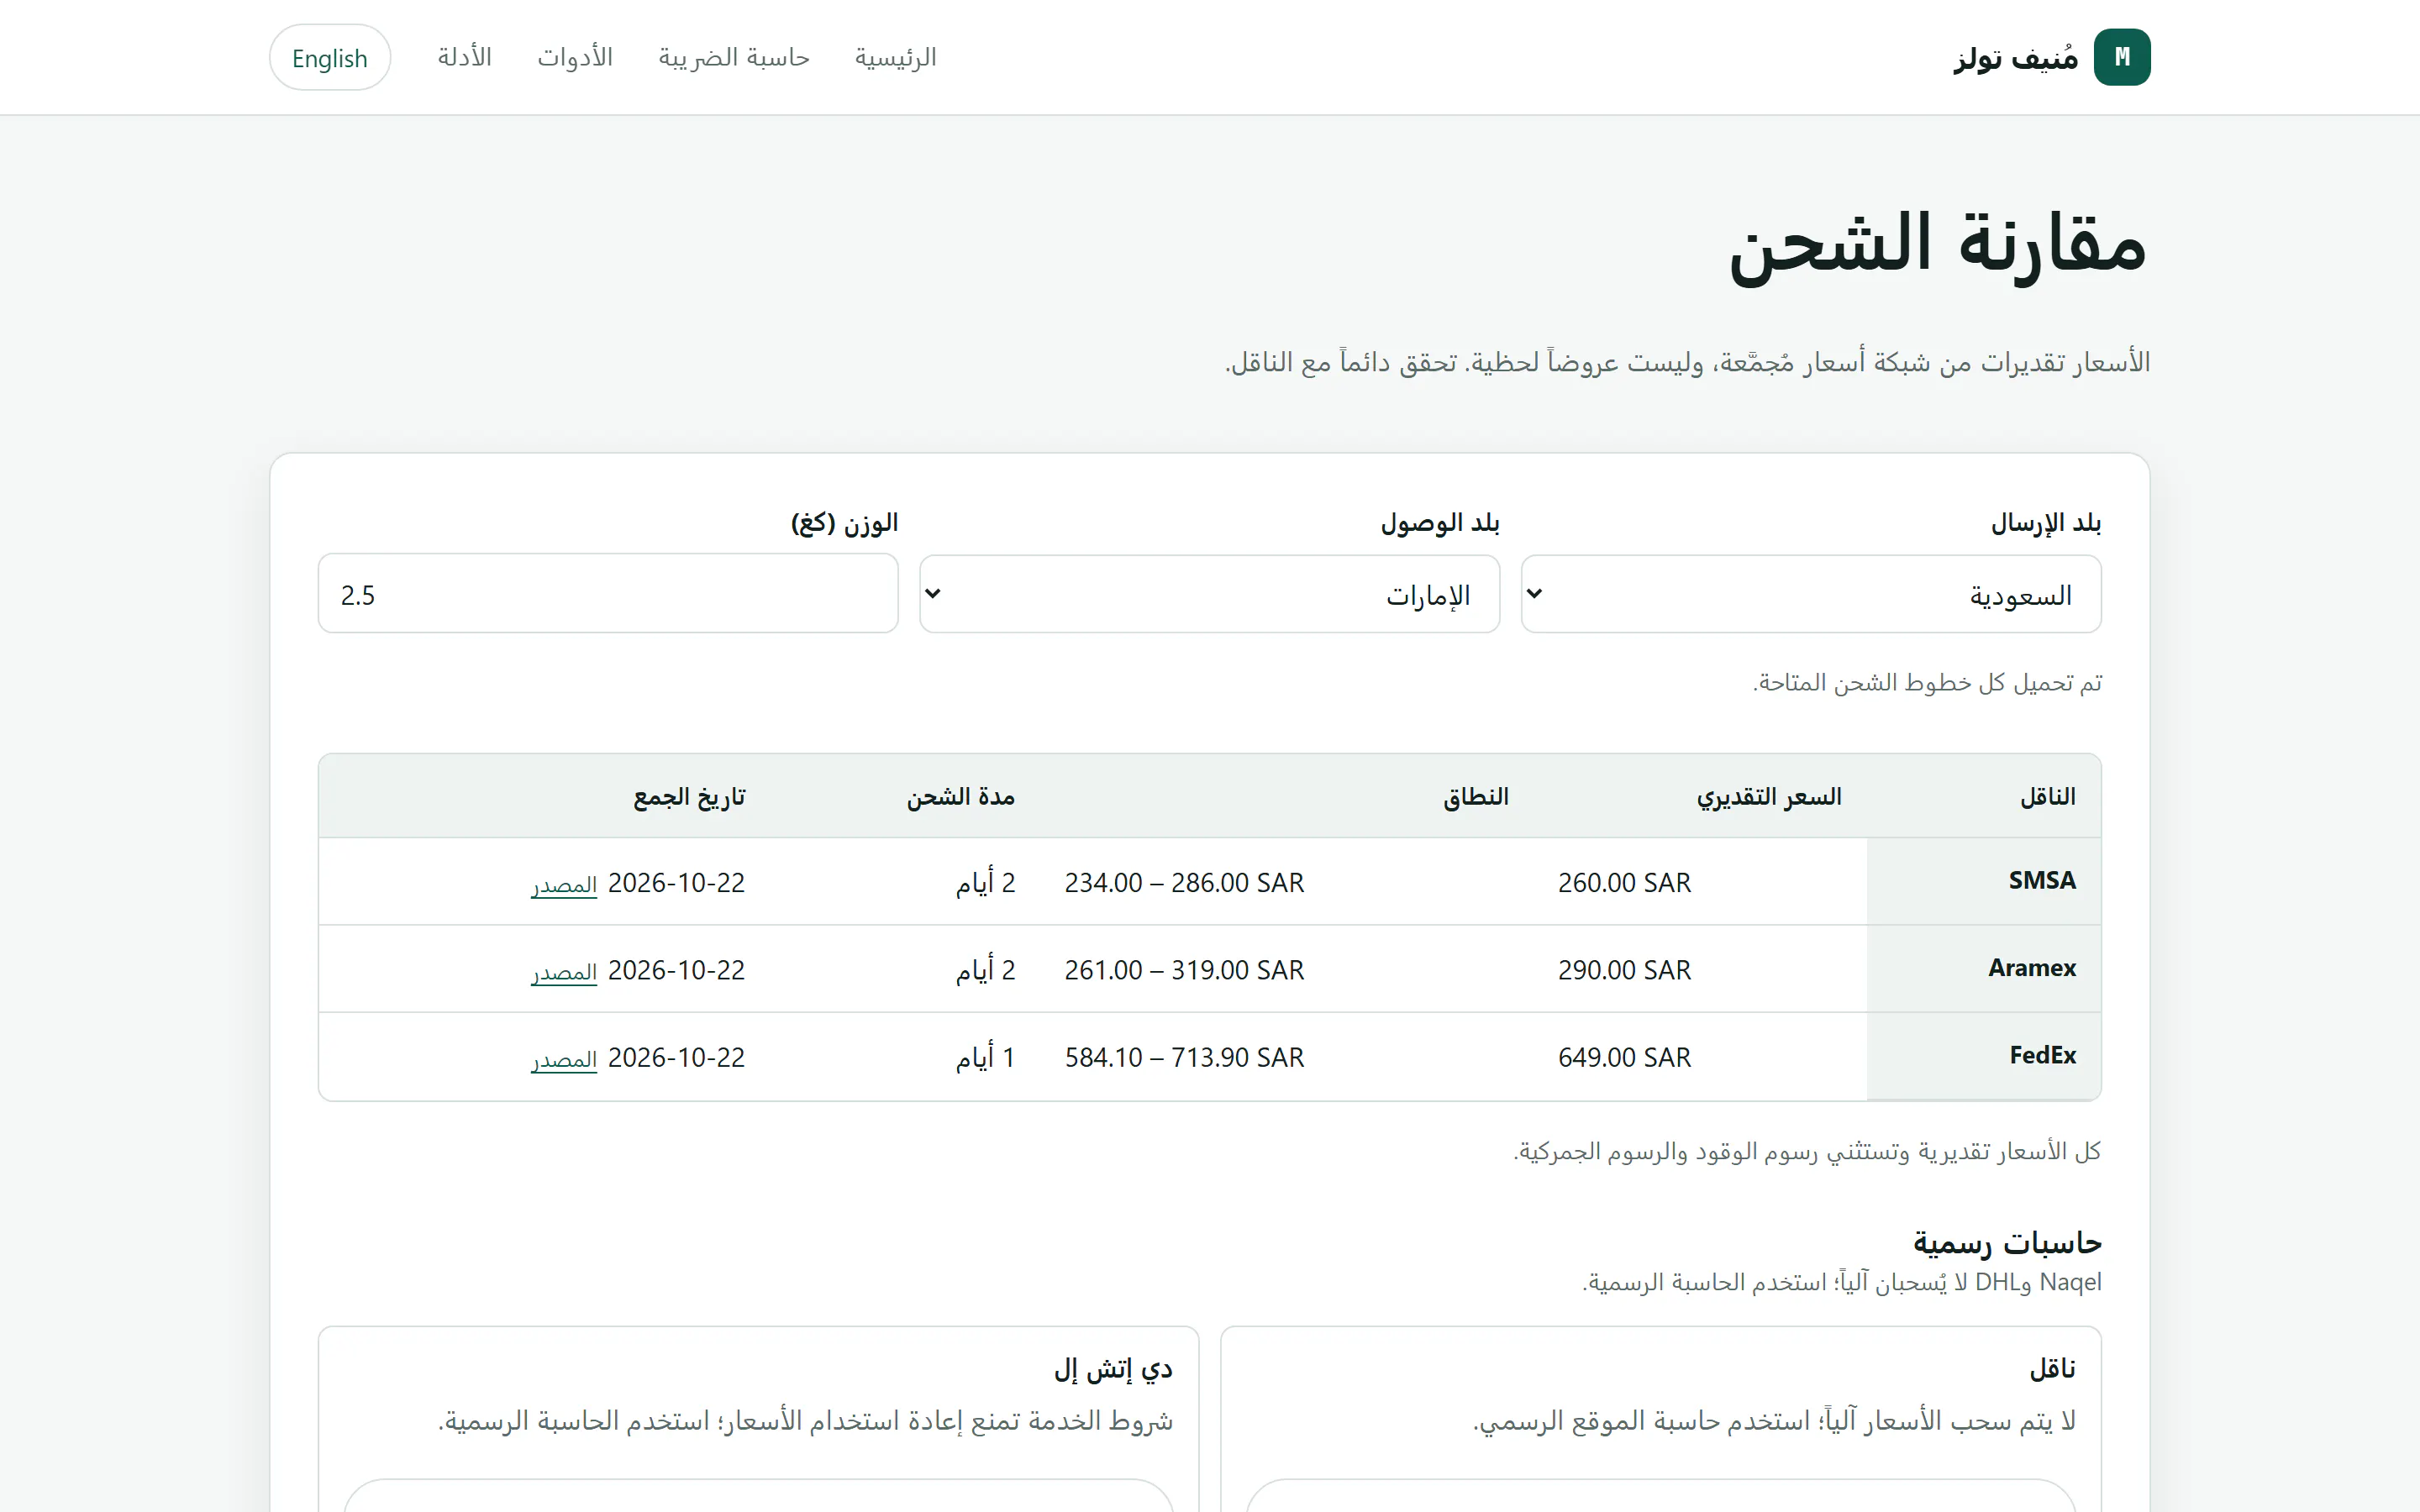Click the 649.00 SAR estimated price
The image size is (2420, 1512).
tap(1624, 1057)
